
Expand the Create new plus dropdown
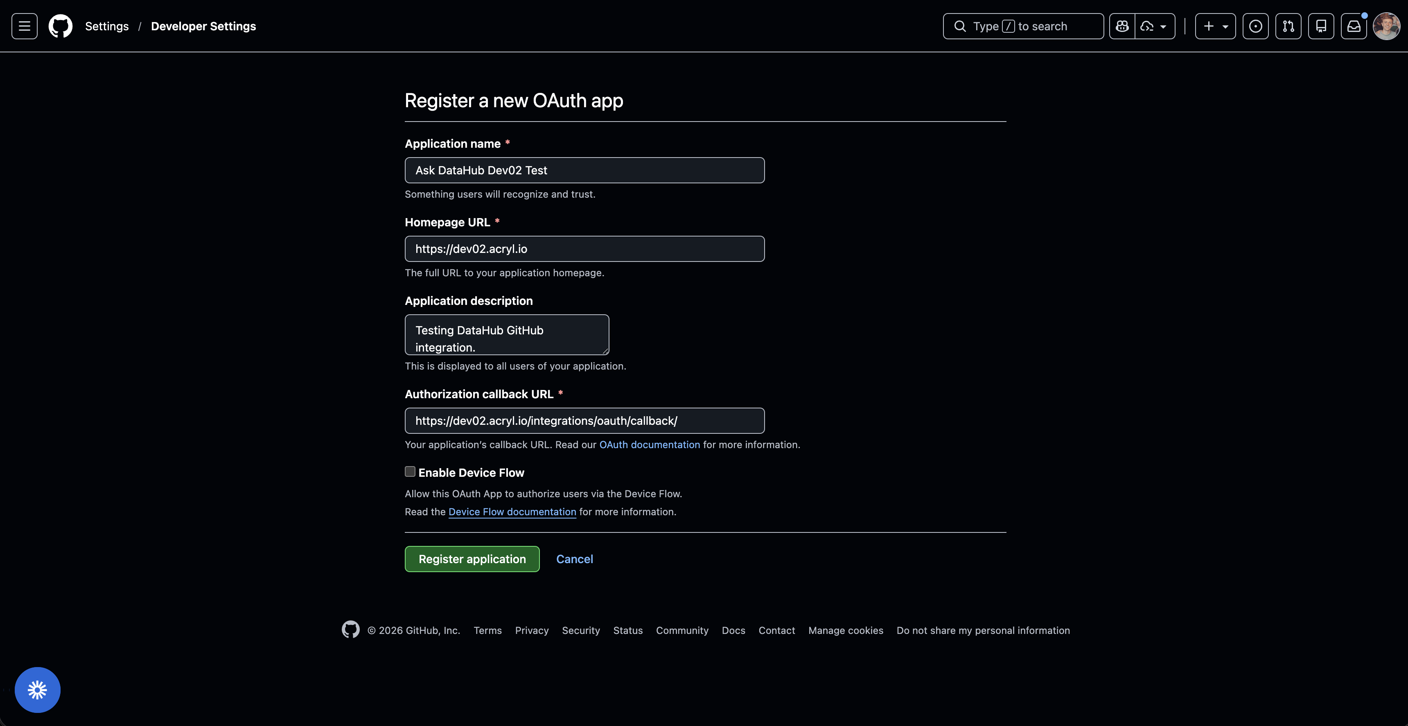tap(1215, 26)
